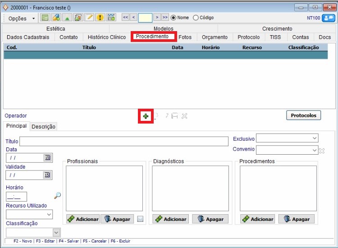Open the Data field calendar picker
Screen dimensions: 338x248
point(47,158)
